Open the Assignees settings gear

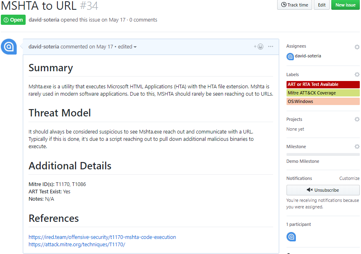(x=357, y=47)
